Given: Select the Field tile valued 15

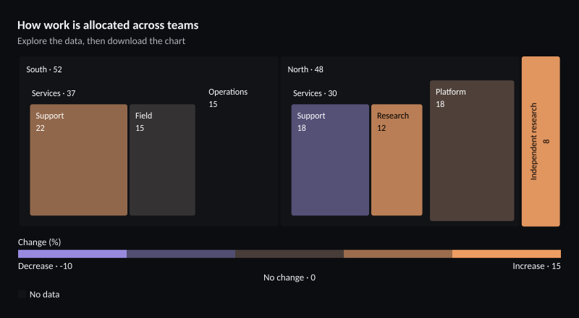Looking at the screenshot, I should click(x=162, y=160).
